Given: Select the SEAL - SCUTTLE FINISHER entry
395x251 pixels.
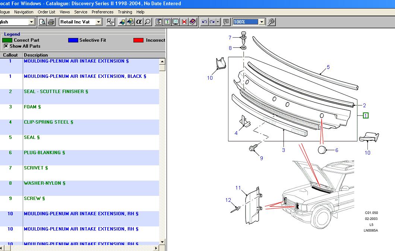Looking at the screenshot, I should (x=56, y=92).
